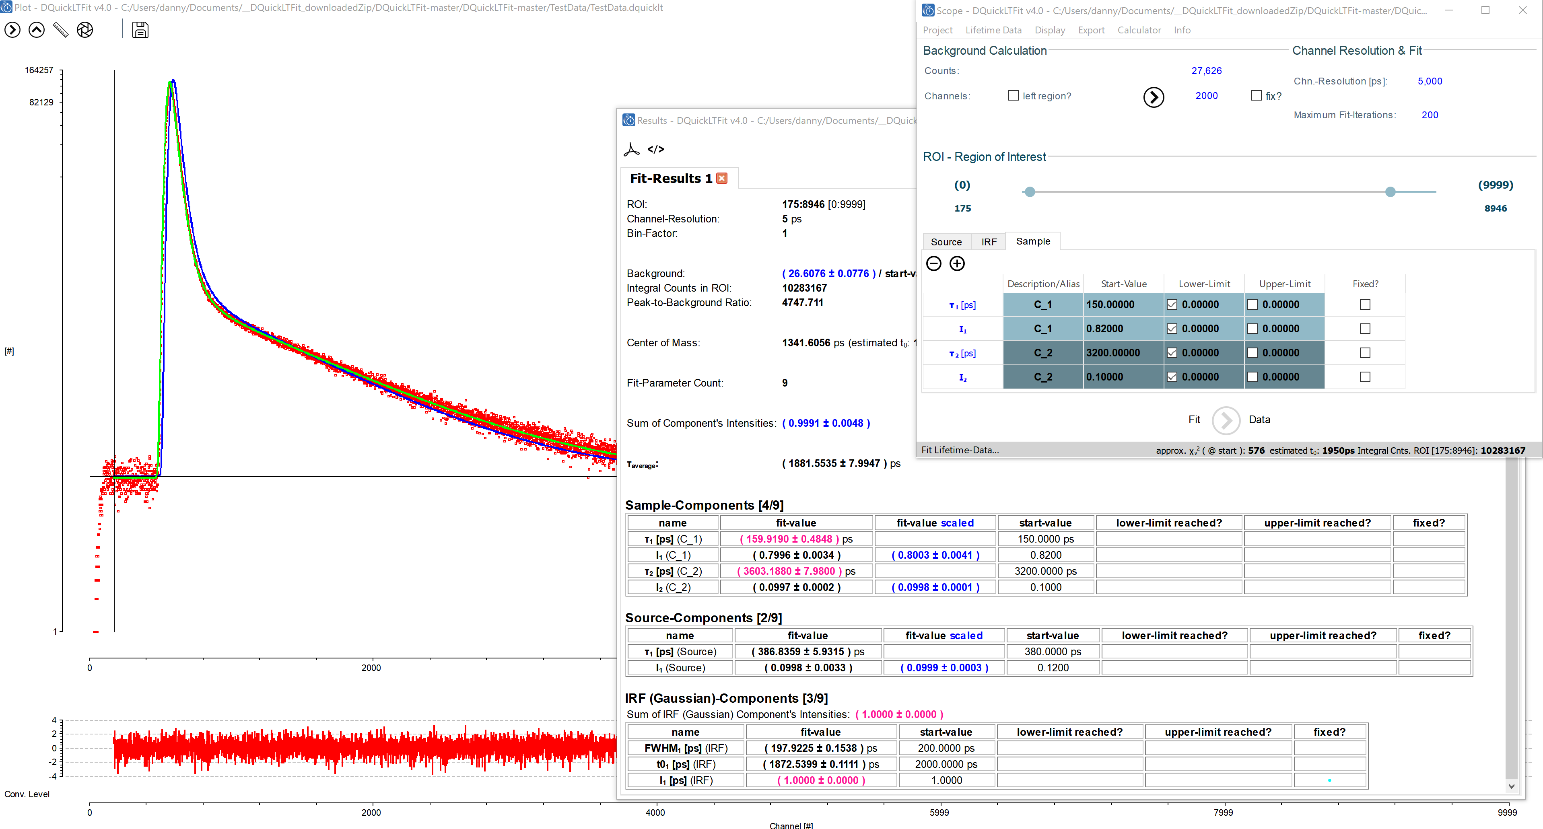Image resolution: width=1543 pixels, height=829 pixels.
Task: Edit the Chn.-Resolution value 5,000
Action: click(1429, 82)
